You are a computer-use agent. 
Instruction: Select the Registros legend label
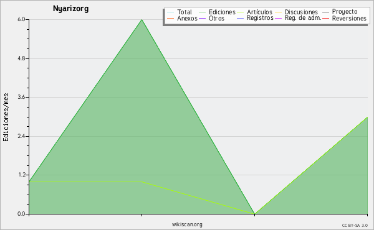pos(260,18)
